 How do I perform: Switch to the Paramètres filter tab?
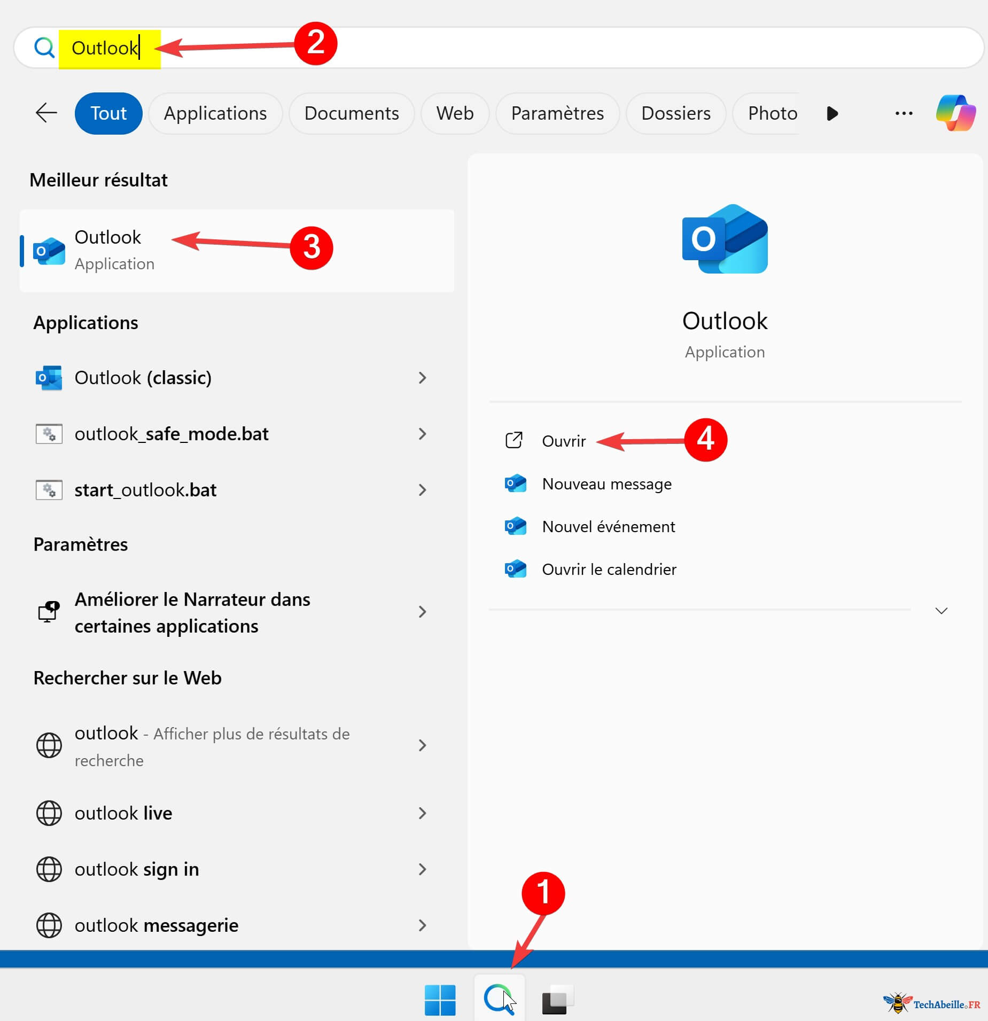click(x=557, y=113)
